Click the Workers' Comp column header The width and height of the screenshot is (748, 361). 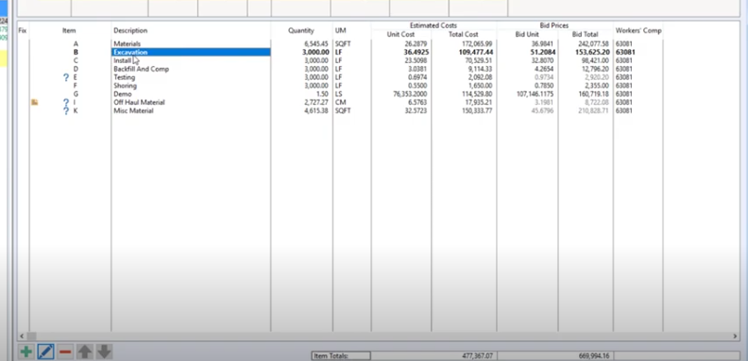click(x=638, y=30)
